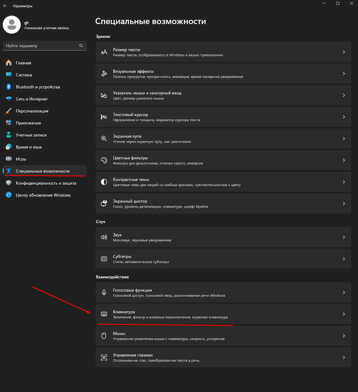Viewport: 358px width, 392px height.
Task: Expand Размер текста with its chevron
Action: [344, 52]
